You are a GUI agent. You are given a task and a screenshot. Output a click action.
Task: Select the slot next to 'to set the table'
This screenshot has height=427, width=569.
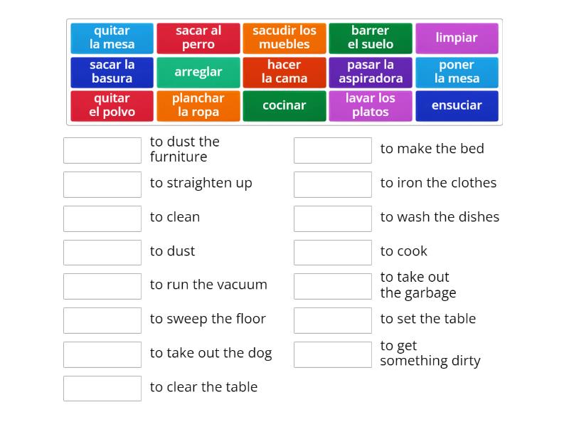click(x=333, y=320)
